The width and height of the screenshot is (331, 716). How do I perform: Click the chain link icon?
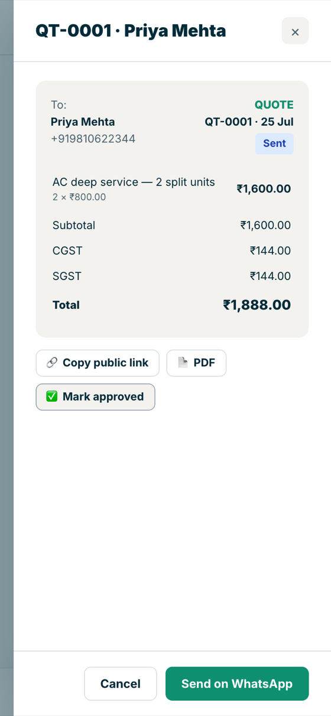point(52,363)
